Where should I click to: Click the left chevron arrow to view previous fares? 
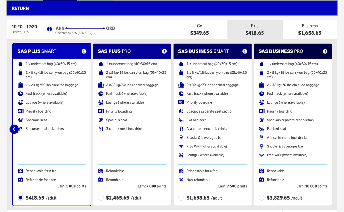point(14,129)
